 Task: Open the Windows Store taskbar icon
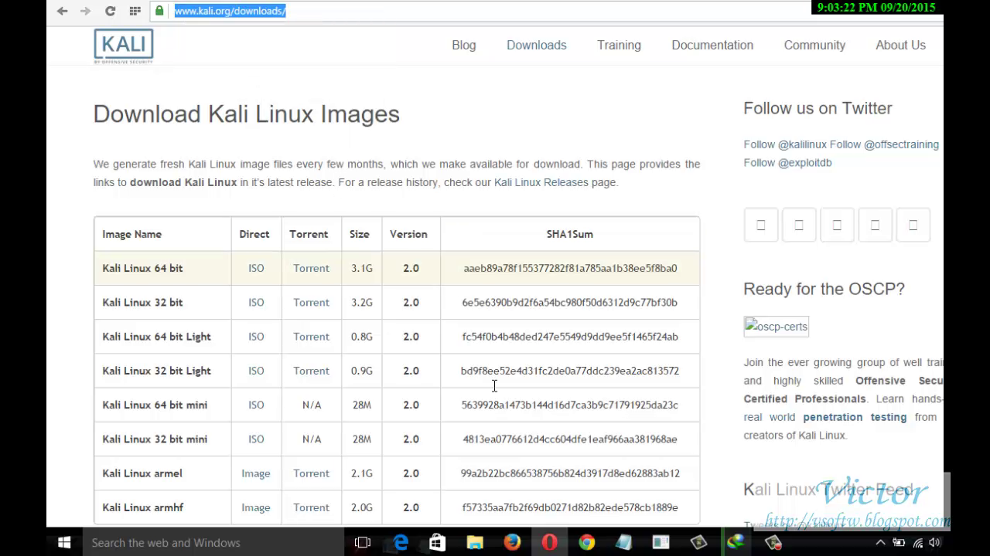[x=437, y=542]
